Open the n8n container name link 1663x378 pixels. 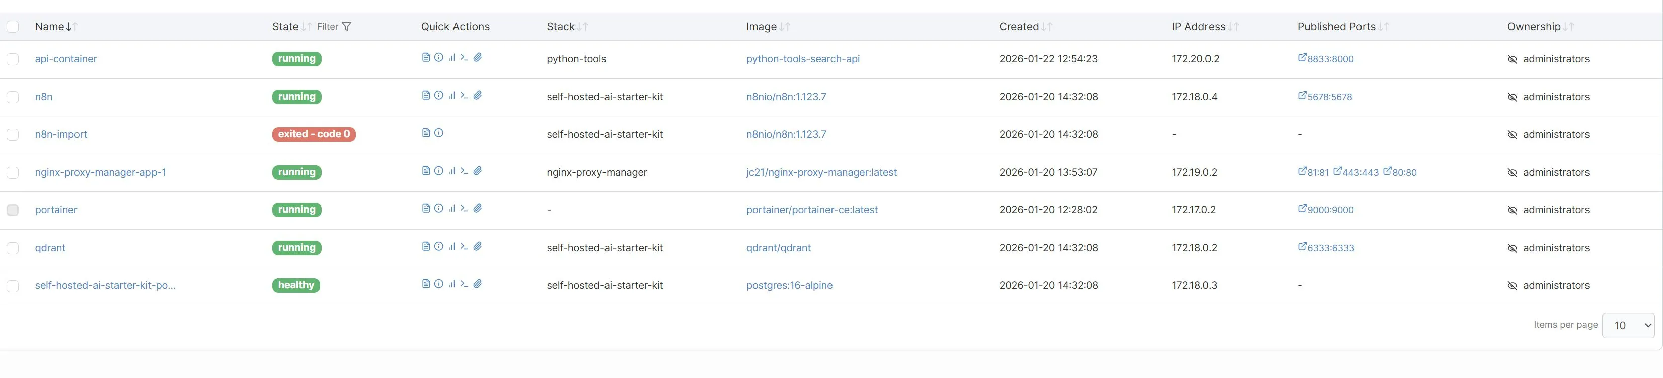(x=44, y=97)
